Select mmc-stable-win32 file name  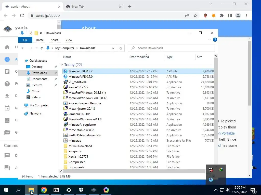tap(81, 130)
